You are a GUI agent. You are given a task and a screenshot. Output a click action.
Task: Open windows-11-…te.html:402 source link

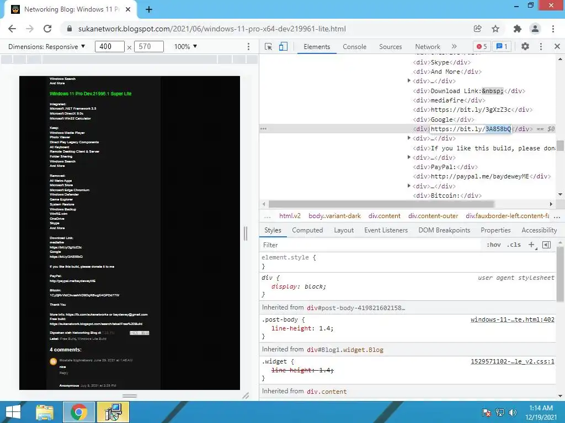tap(513, 319)
